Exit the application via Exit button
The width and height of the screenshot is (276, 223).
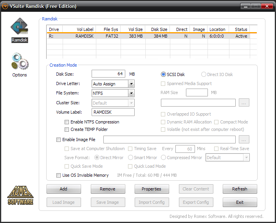click(240, 202)
